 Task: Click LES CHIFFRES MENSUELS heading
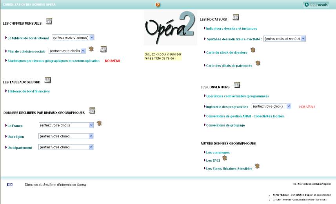point(22,23)
